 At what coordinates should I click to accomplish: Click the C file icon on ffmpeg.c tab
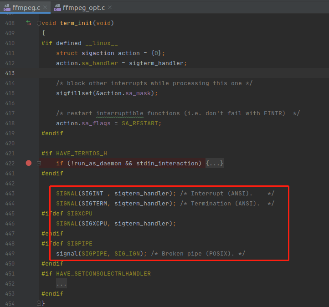[7, 8]
